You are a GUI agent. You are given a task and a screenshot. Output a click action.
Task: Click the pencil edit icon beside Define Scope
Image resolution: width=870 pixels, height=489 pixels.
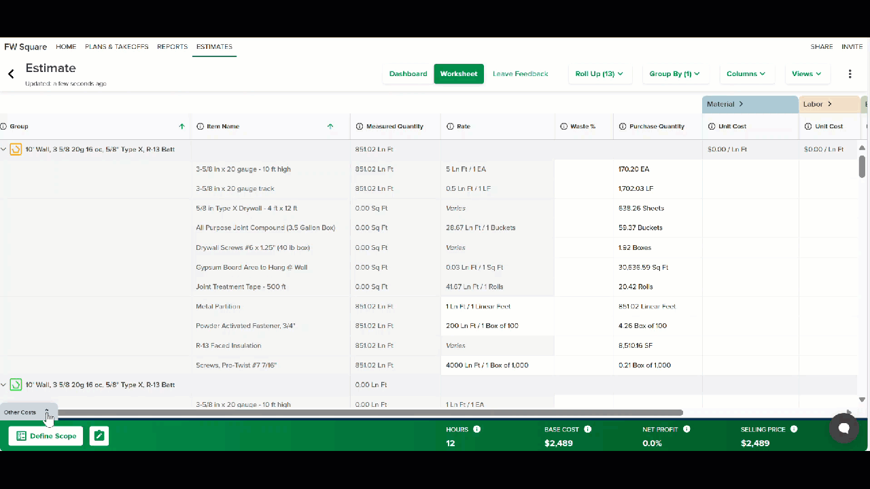coord(99,435)
